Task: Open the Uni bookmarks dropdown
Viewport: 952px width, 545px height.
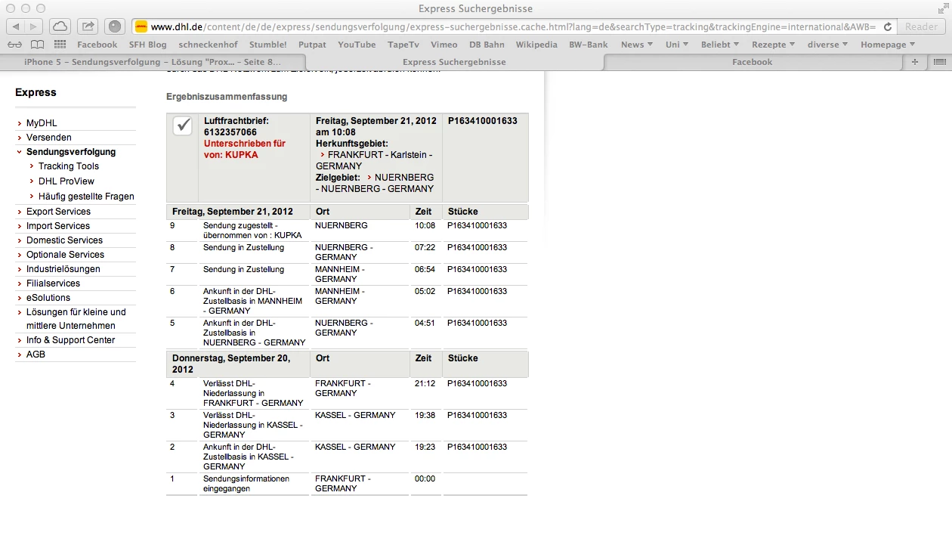Action: (x=676, y=45)
